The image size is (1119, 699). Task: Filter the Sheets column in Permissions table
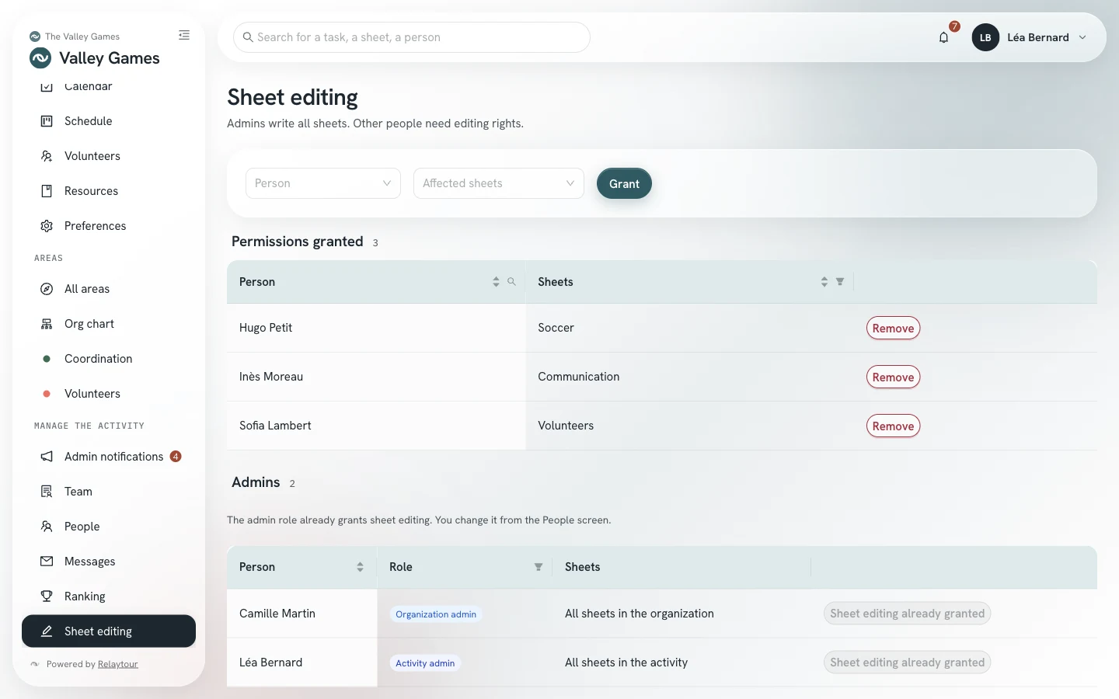coord(840,282)
